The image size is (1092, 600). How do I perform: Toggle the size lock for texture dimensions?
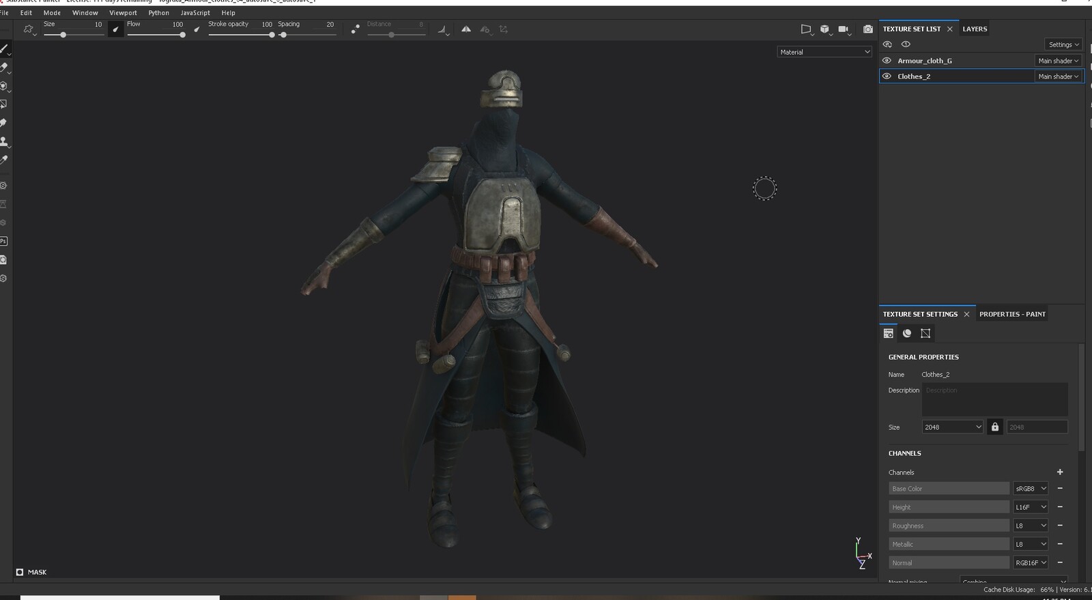pyautogui.click(x=995, y=427)
